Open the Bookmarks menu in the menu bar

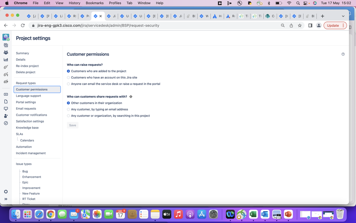pos(95,3)
